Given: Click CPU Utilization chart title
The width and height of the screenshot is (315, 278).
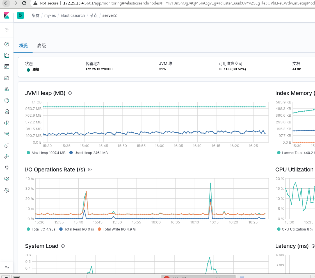Looking at the screenshot, I should pos(295,169).
